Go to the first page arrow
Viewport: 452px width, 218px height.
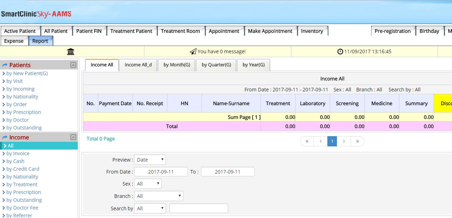307,141
